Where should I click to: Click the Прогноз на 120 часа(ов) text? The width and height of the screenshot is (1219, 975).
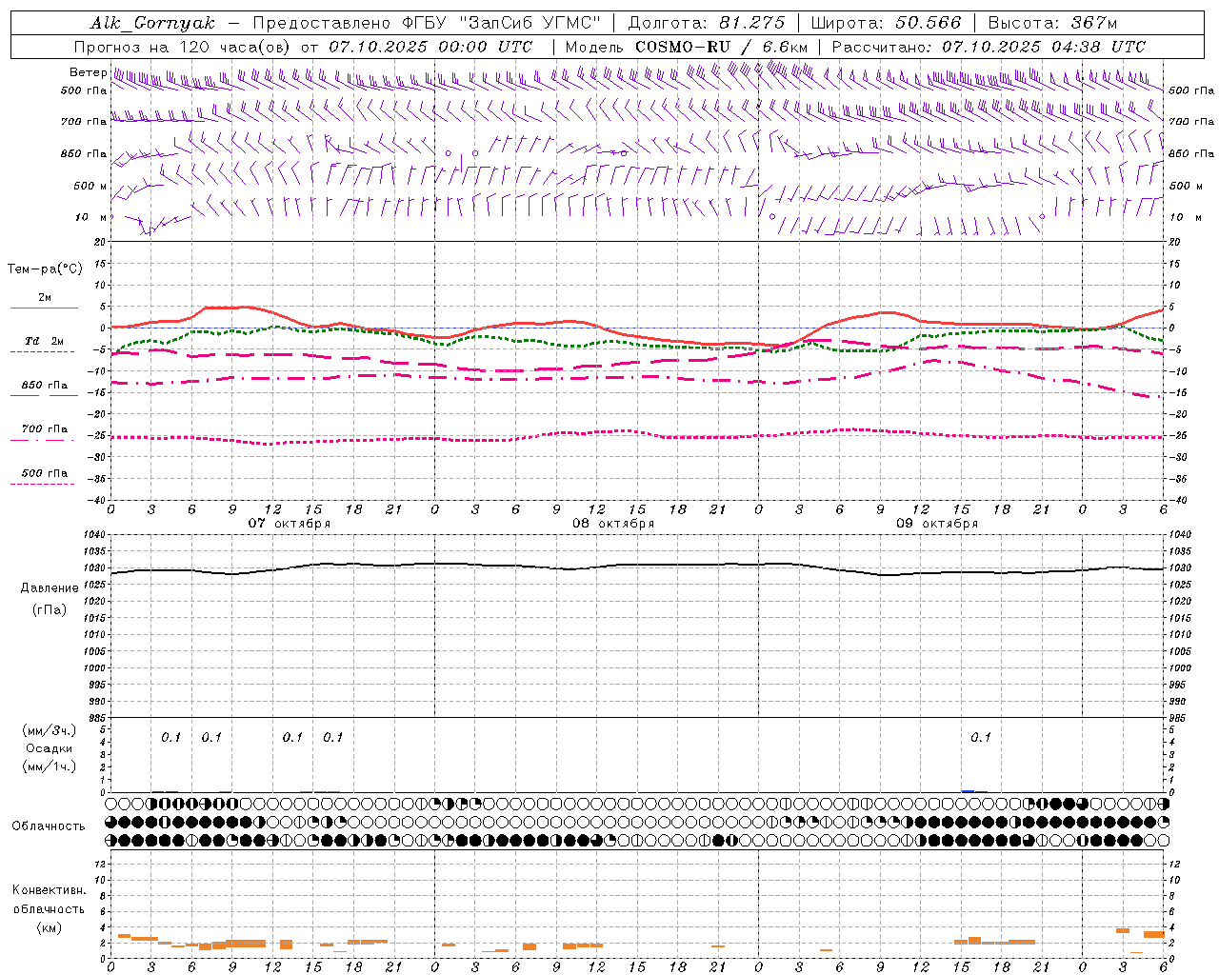click(182, 47)
